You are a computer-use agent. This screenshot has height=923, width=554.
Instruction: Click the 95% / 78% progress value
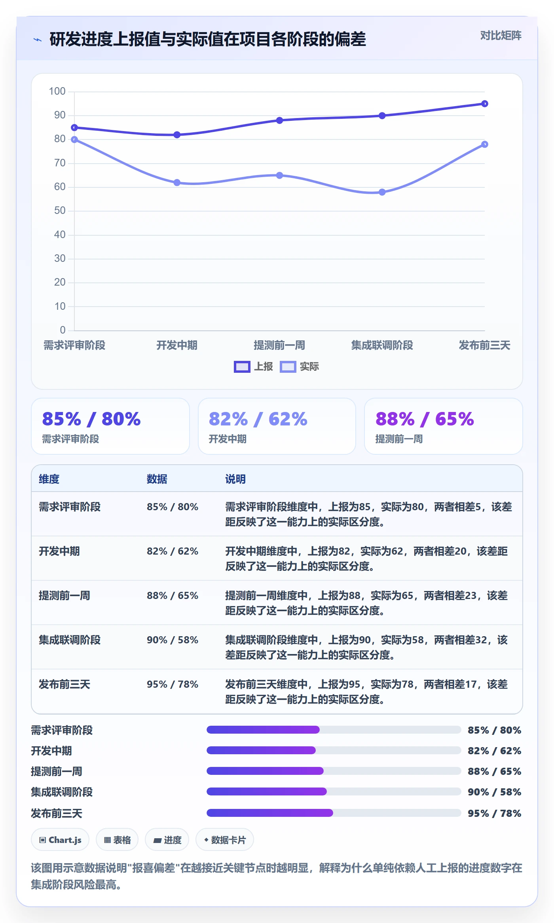click(494, 813)
